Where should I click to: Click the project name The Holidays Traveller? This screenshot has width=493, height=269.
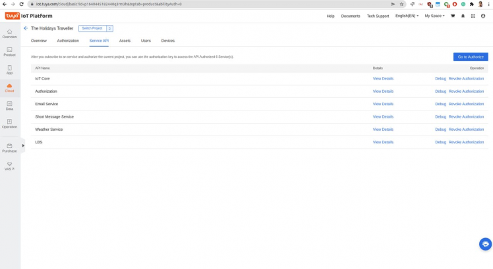(x=52, y=28)
